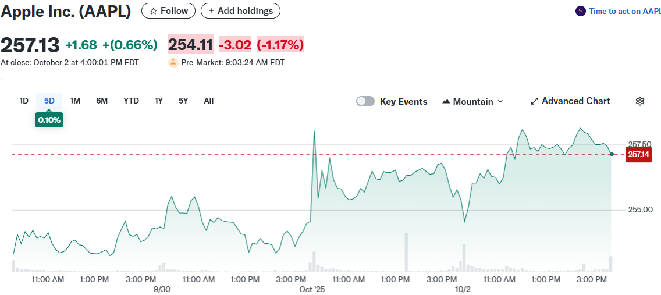
Task: Click the pre-market sun icon
Action: click(x=173, y=62)
